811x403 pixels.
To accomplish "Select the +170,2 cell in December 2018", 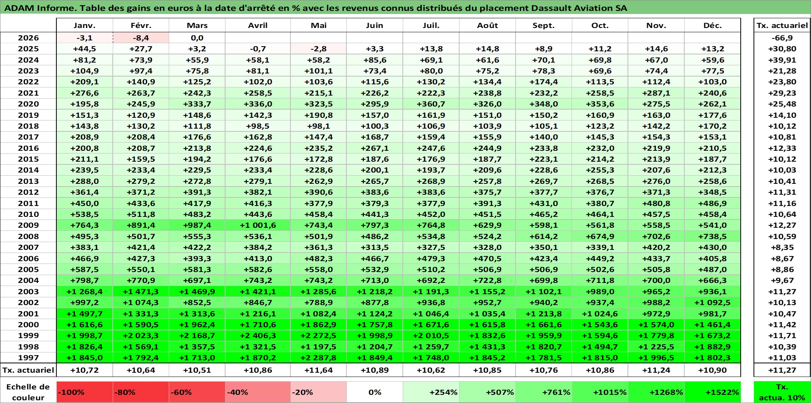I will (713, 126).
